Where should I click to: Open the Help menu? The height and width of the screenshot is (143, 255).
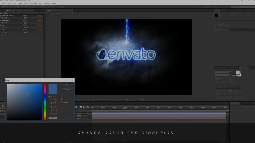[54, 3]
